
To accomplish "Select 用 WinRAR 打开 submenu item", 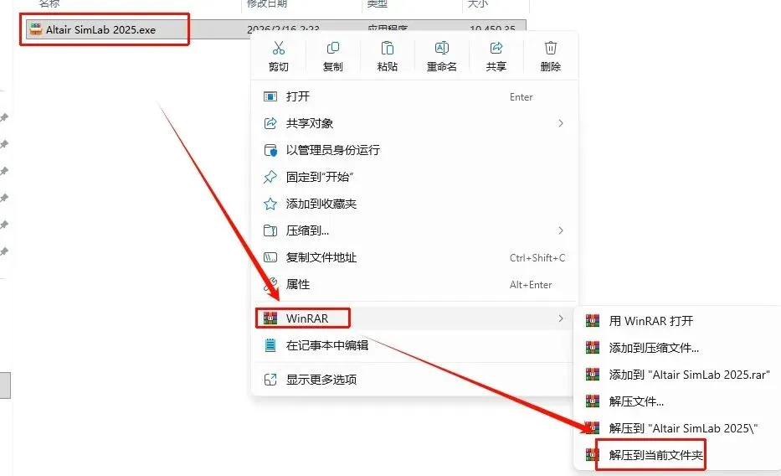I will click(678, 321).
